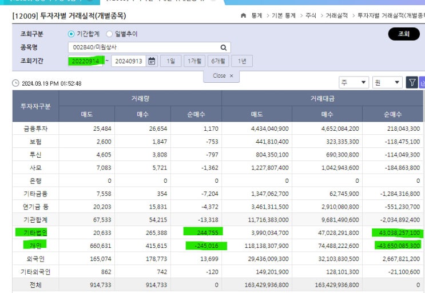Set period with the 1일 button

(171, 61)
